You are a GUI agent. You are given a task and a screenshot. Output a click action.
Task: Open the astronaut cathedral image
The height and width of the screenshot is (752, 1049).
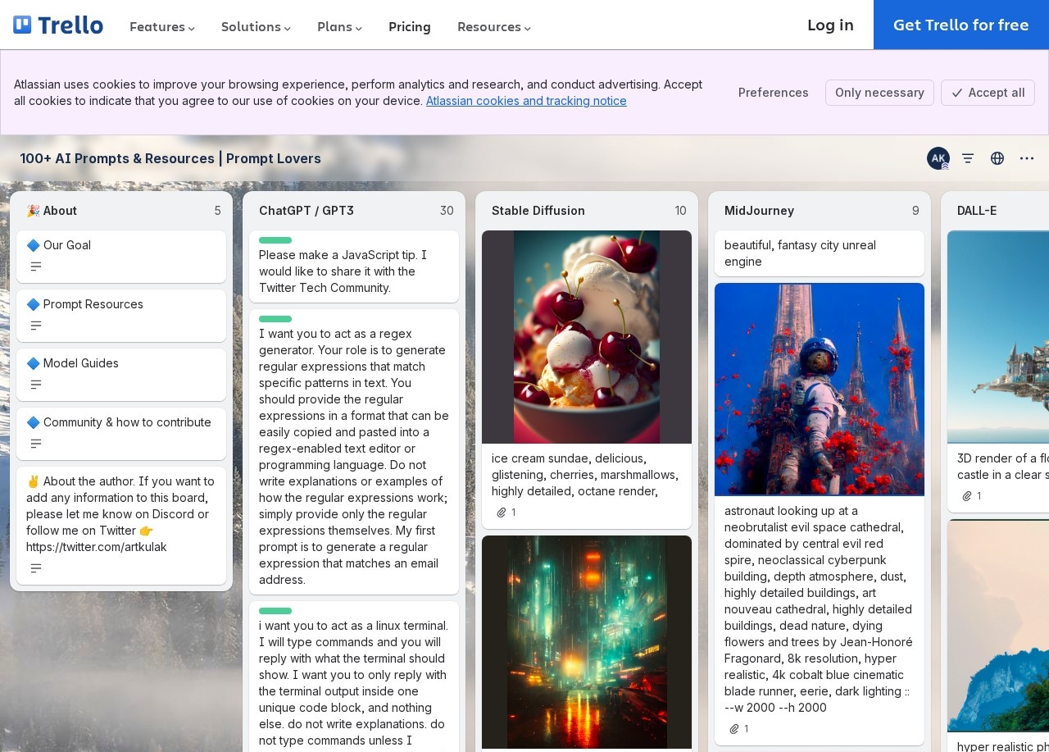pos(820,390)
